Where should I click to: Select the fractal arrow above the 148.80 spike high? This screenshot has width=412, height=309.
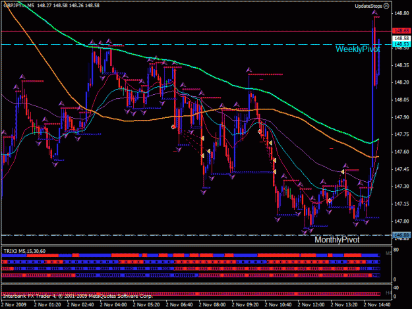374,12
